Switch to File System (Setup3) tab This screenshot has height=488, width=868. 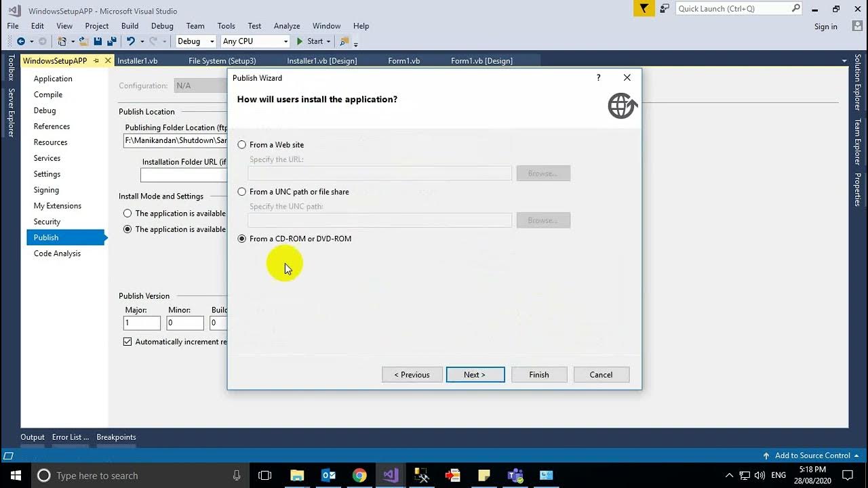[222, 61]
